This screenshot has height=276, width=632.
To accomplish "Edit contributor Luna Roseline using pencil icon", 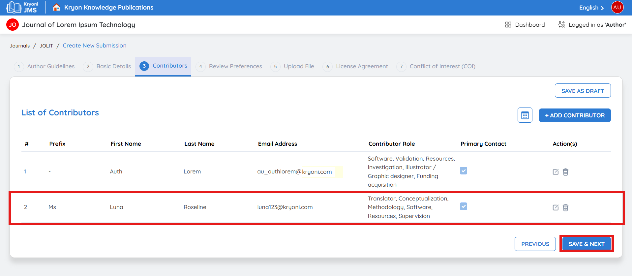I will coord(556,207).
